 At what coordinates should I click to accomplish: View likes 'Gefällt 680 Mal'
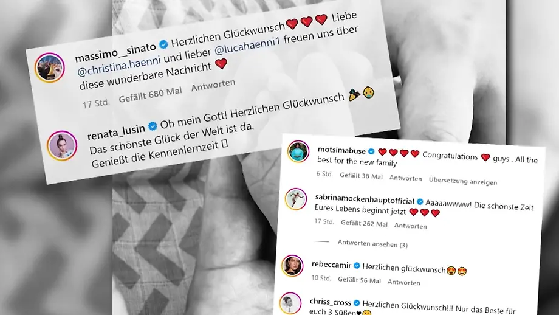tap(150, 95)
